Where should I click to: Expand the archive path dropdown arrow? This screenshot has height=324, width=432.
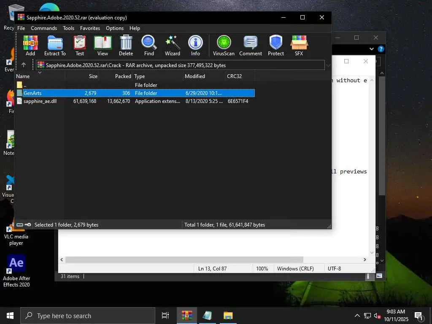tap(328, 65)
